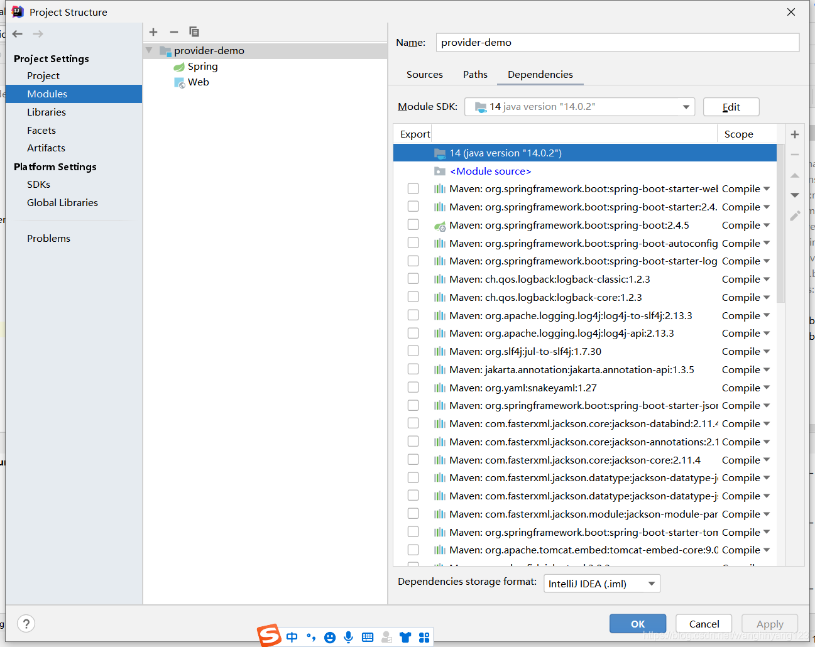Image resolution: width=815 pixels, height=647 pixels.
Task: Select the Module source row
Action: (585, 171)
